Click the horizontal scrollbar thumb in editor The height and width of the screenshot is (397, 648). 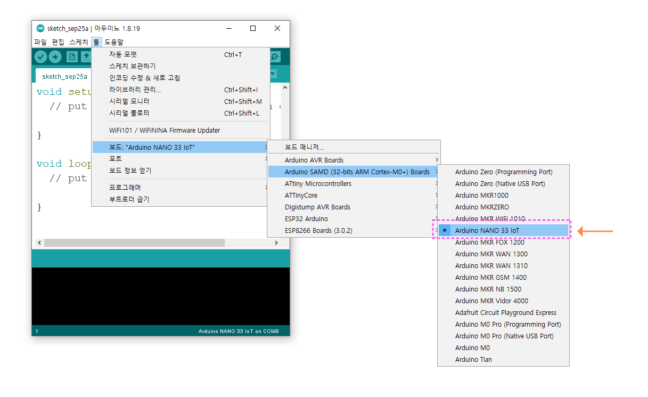134,242
